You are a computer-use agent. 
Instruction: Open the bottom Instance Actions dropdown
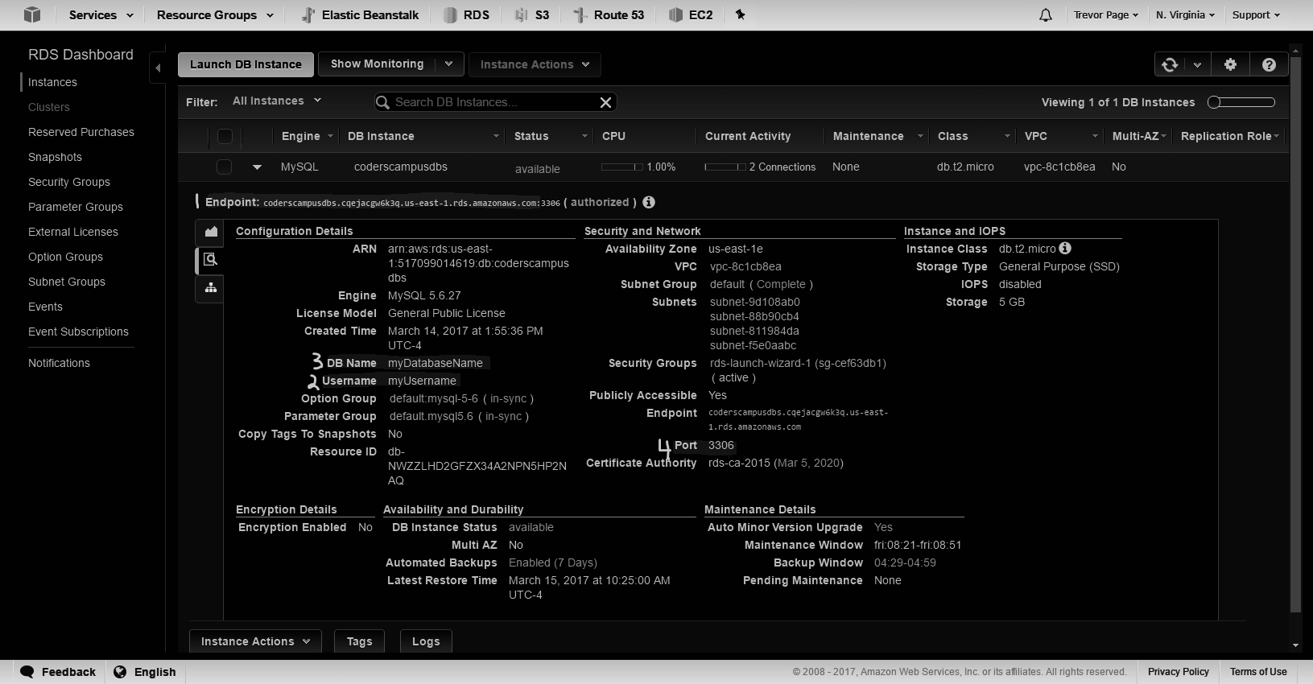pyautogui.click(x=255, y=641)
